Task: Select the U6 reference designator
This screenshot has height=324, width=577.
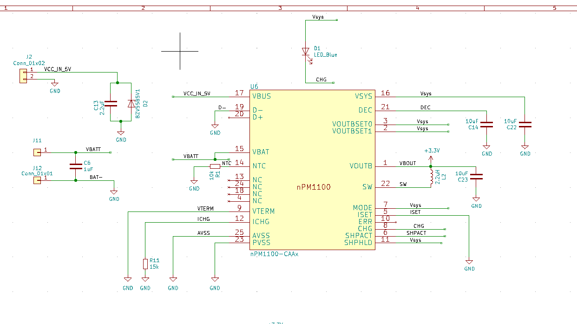Action: tap(254, 87)
